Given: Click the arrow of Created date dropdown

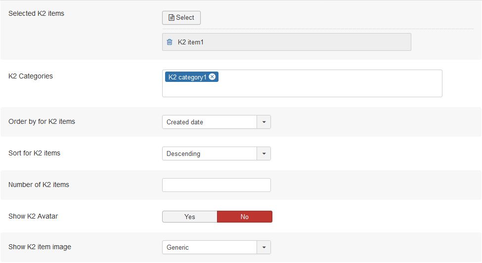Looking at the screenshot, I should pyautogui.click(x=264, y=122).
